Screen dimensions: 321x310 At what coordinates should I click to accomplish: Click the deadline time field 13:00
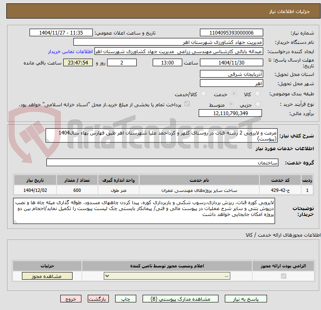(167, 63)
